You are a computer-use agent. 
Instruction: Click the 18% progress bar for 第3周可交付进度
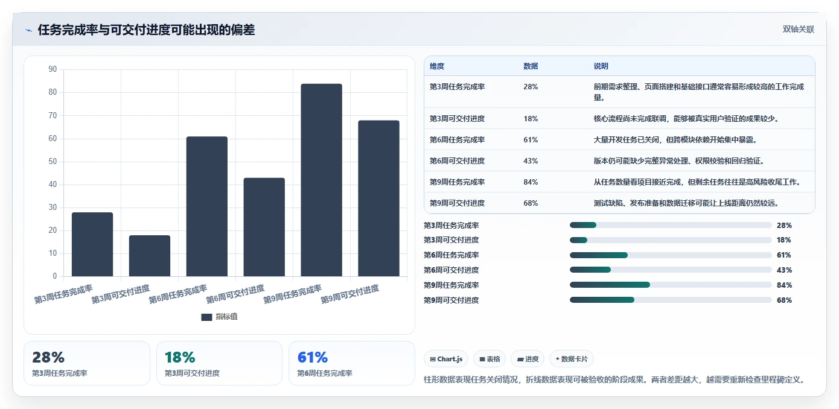tap(671, 240)
